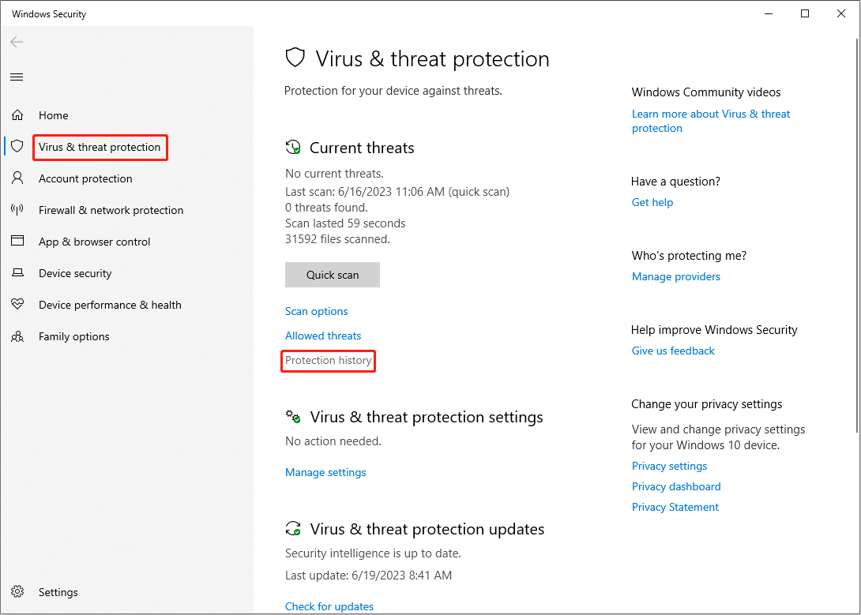Click the vertical scrollbar on the right
Screen dimensions: 861x615
coord(857,236)
